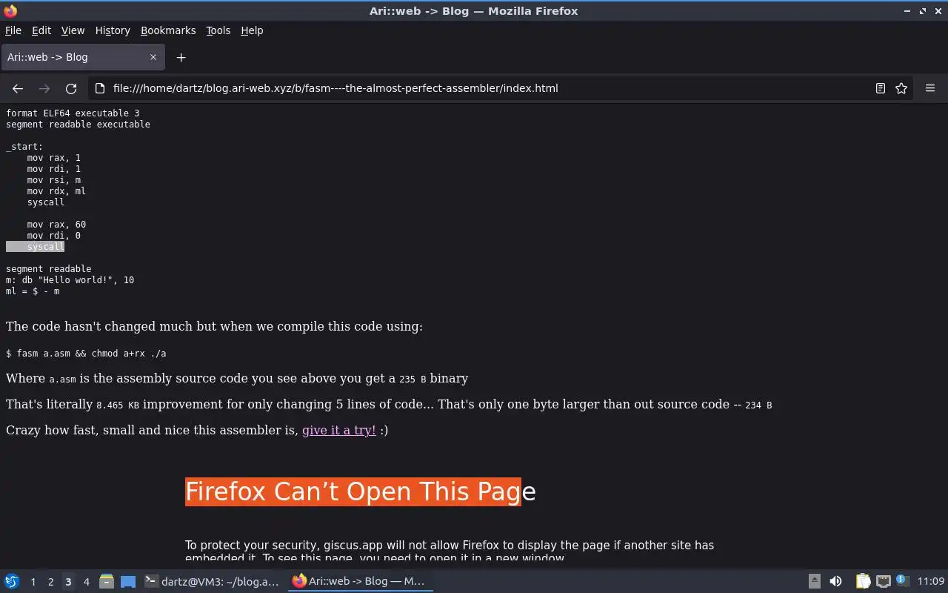Open the notification tray icon with exclamation badge
This screenshot has width=948, height=593.
coord(902,581)
